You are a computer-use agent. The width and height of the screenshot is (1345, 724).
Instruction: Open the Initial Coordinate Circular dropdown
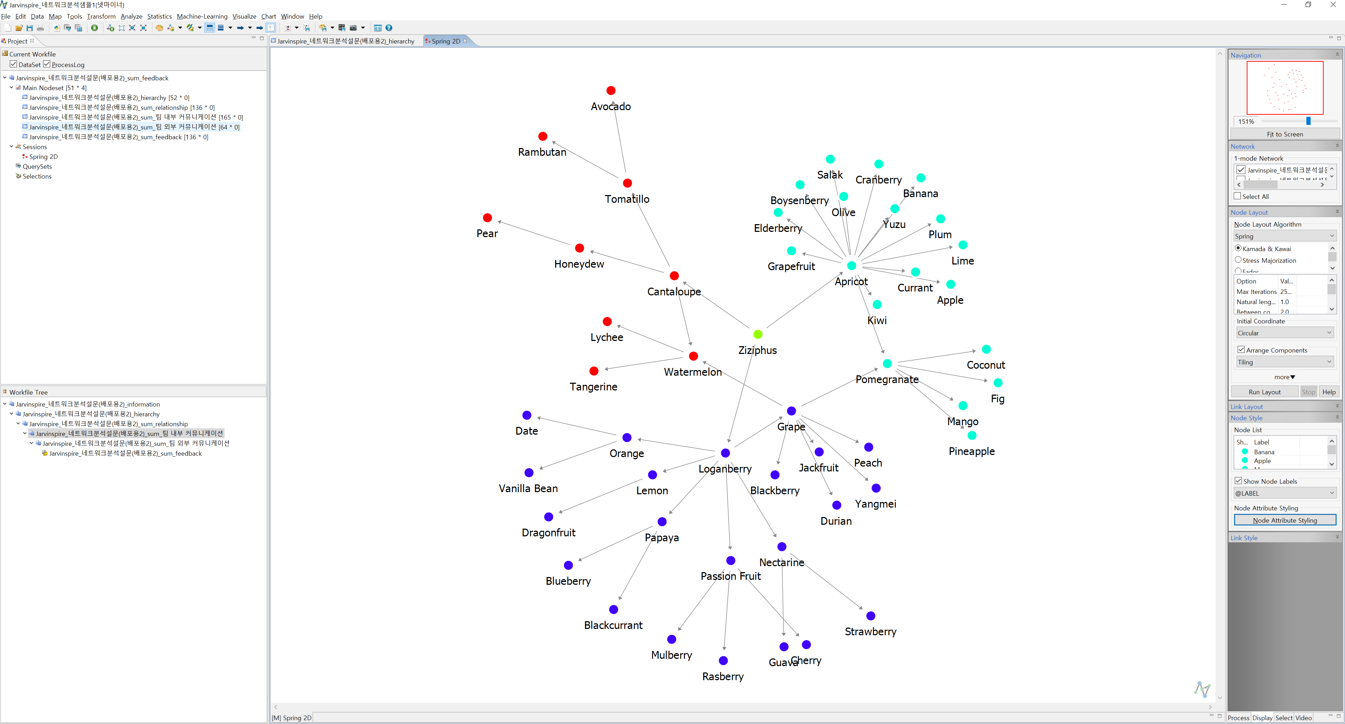tap(1284, 333)
